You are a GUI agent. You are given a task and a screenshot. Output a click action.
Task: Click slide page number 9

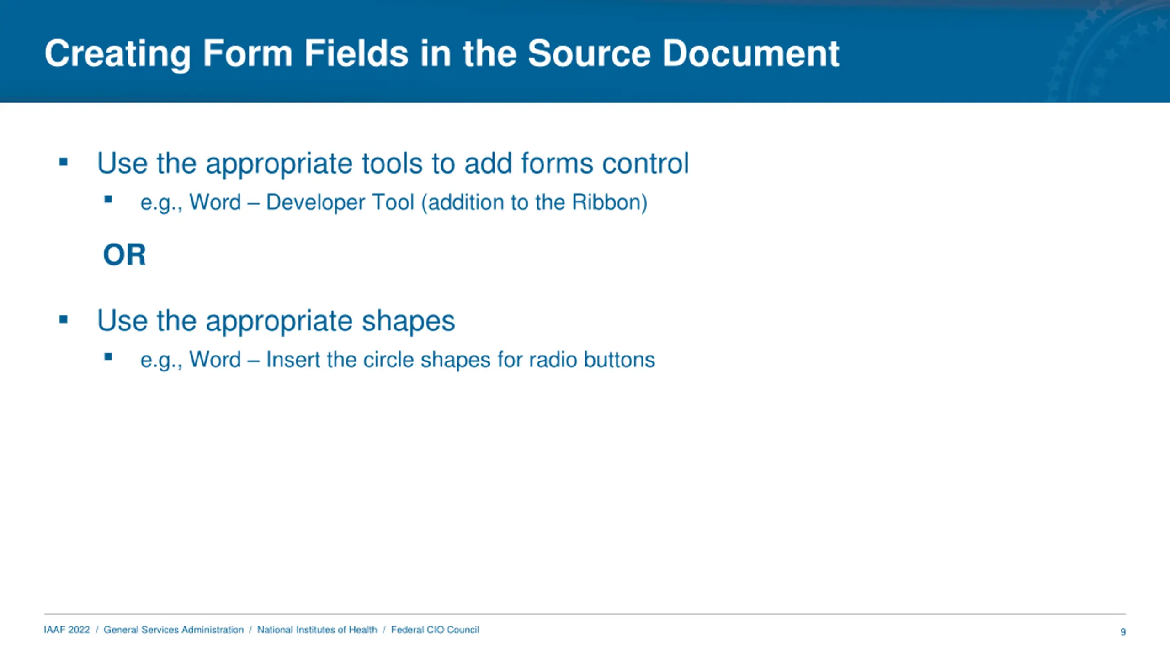[x=1123, y=632]
